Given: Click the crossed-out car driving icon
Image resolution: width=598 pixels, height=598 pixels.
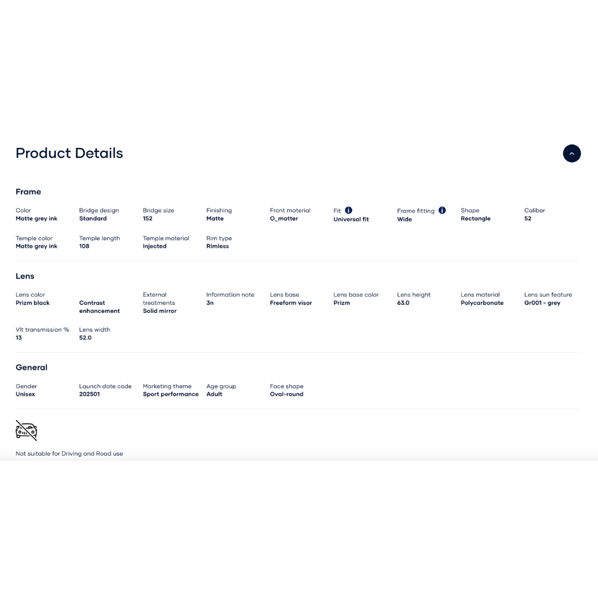Looking at the screenshot, I should coord(26,430).
